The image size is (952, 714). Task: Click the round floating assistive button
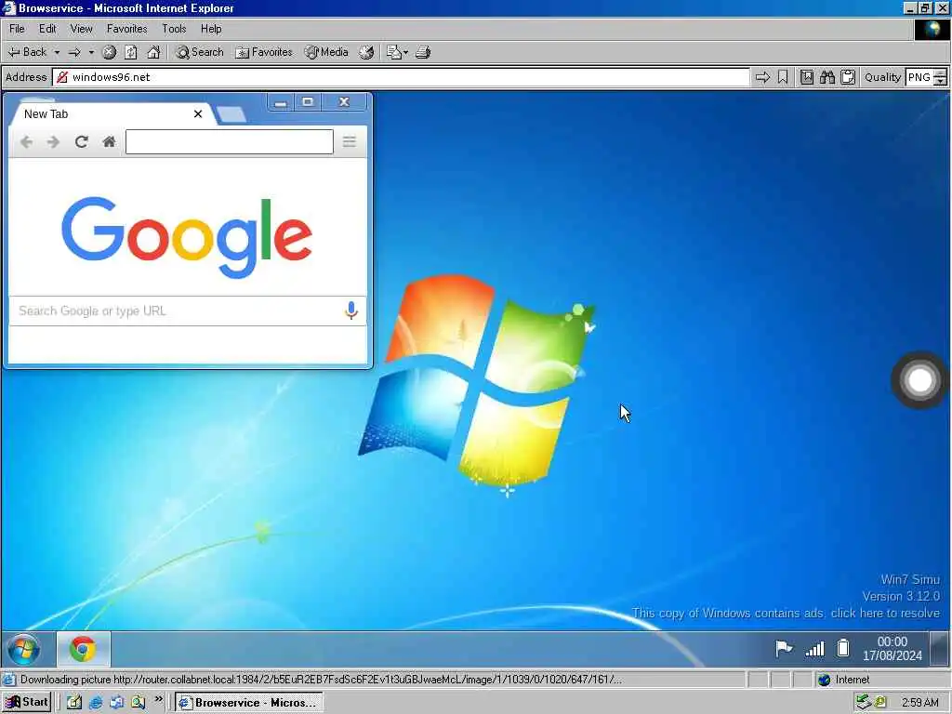(919, 380)
